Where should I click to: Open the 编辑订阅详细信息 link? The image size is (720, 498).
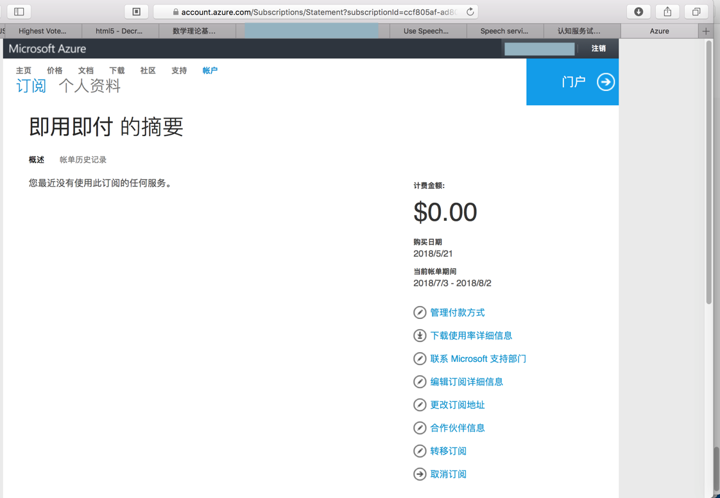pyautogui.click(x=467, y=381)
